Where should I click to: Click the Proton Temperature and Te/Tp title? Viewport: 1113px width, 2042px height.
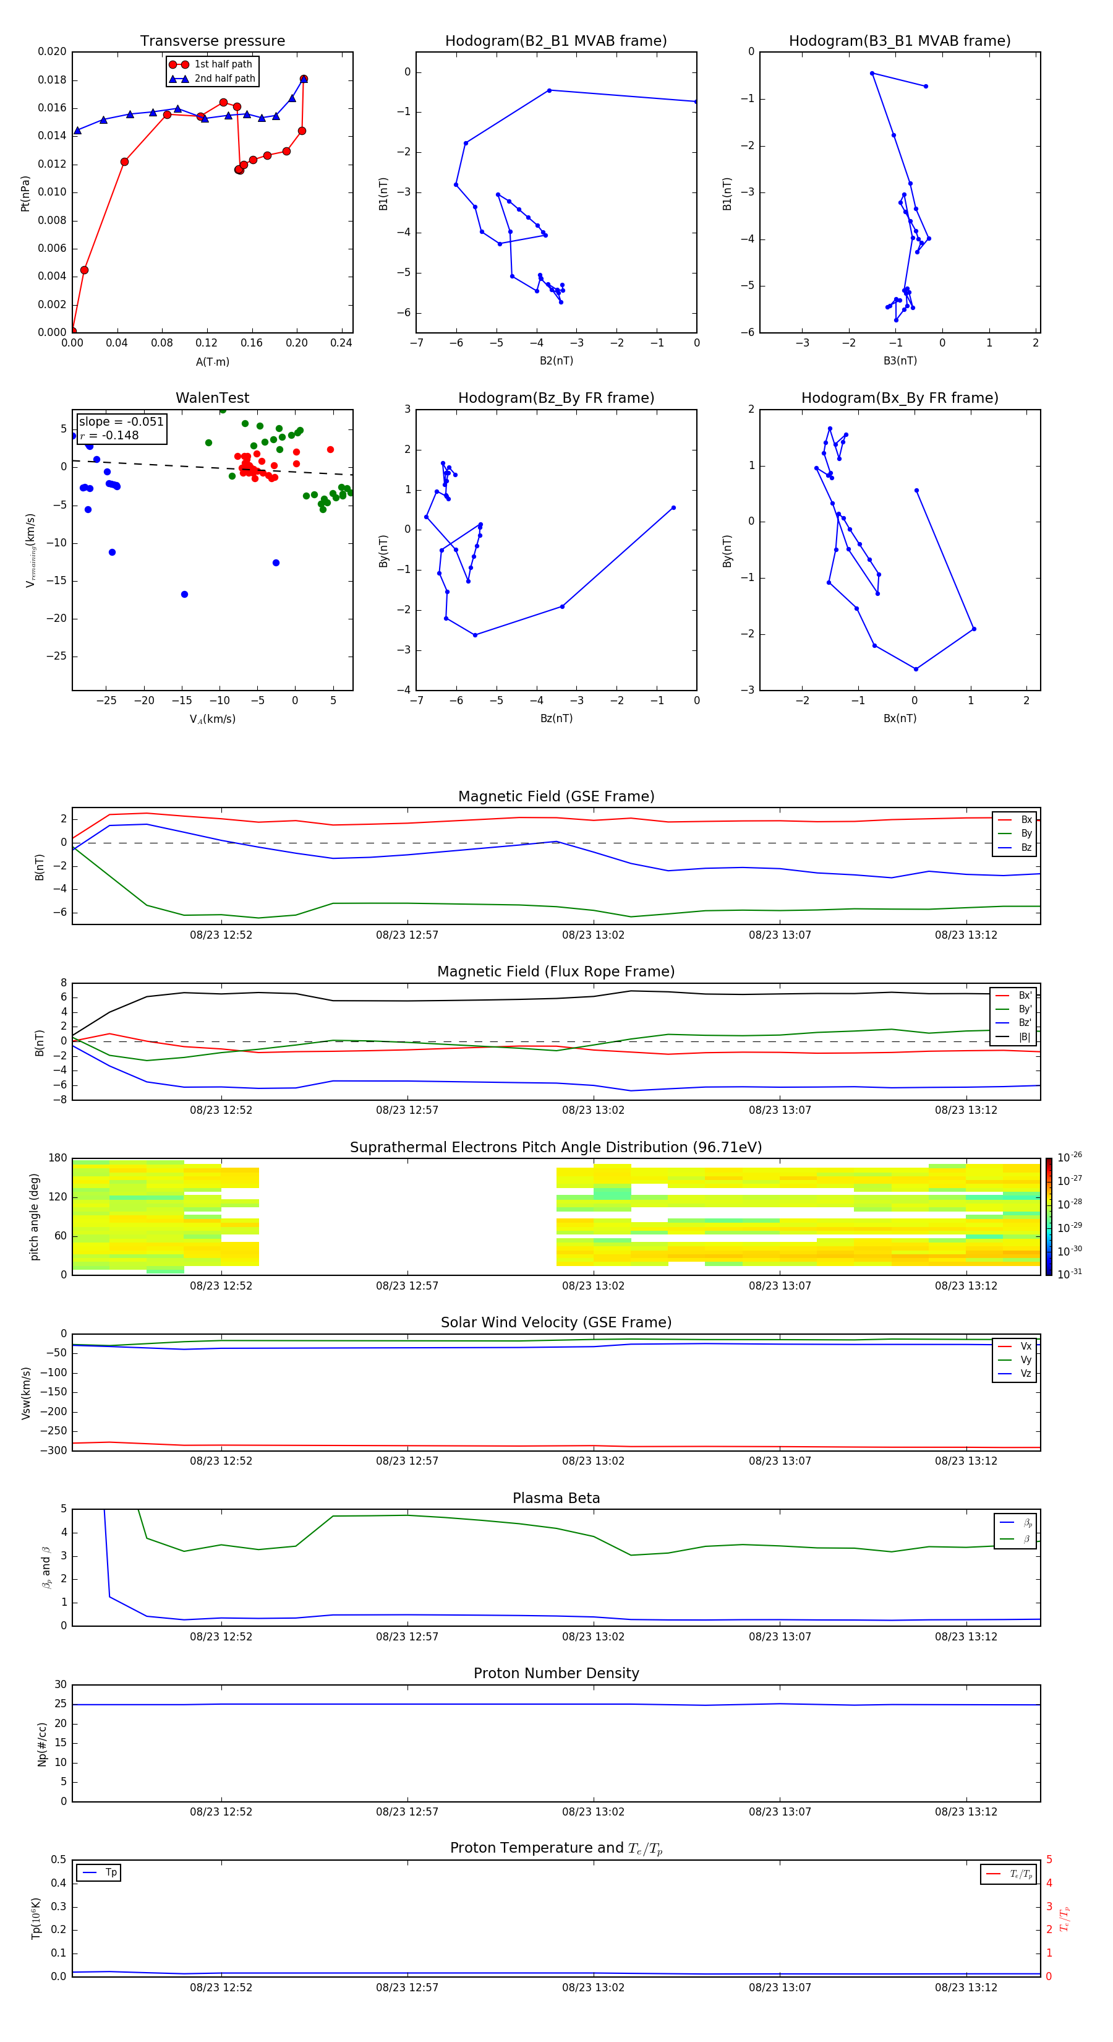click(x=556, y=1848)
